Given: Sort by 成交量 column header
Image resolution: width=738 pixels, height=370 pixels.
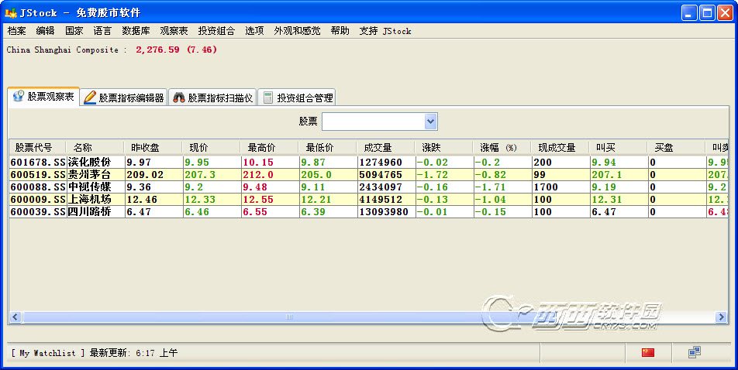Looking at the screenshot, I should point(386,148).
